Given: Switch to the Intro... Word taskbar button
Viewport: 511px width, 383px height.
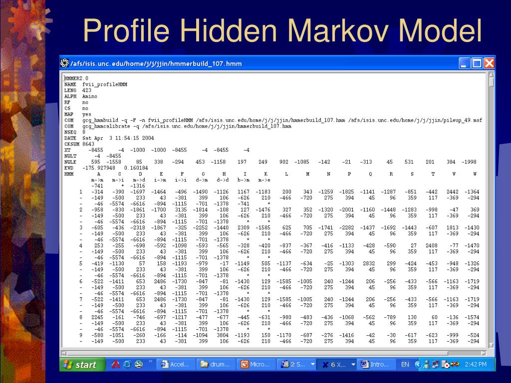Looking at the screenshot, I should [x=377, y=365].
